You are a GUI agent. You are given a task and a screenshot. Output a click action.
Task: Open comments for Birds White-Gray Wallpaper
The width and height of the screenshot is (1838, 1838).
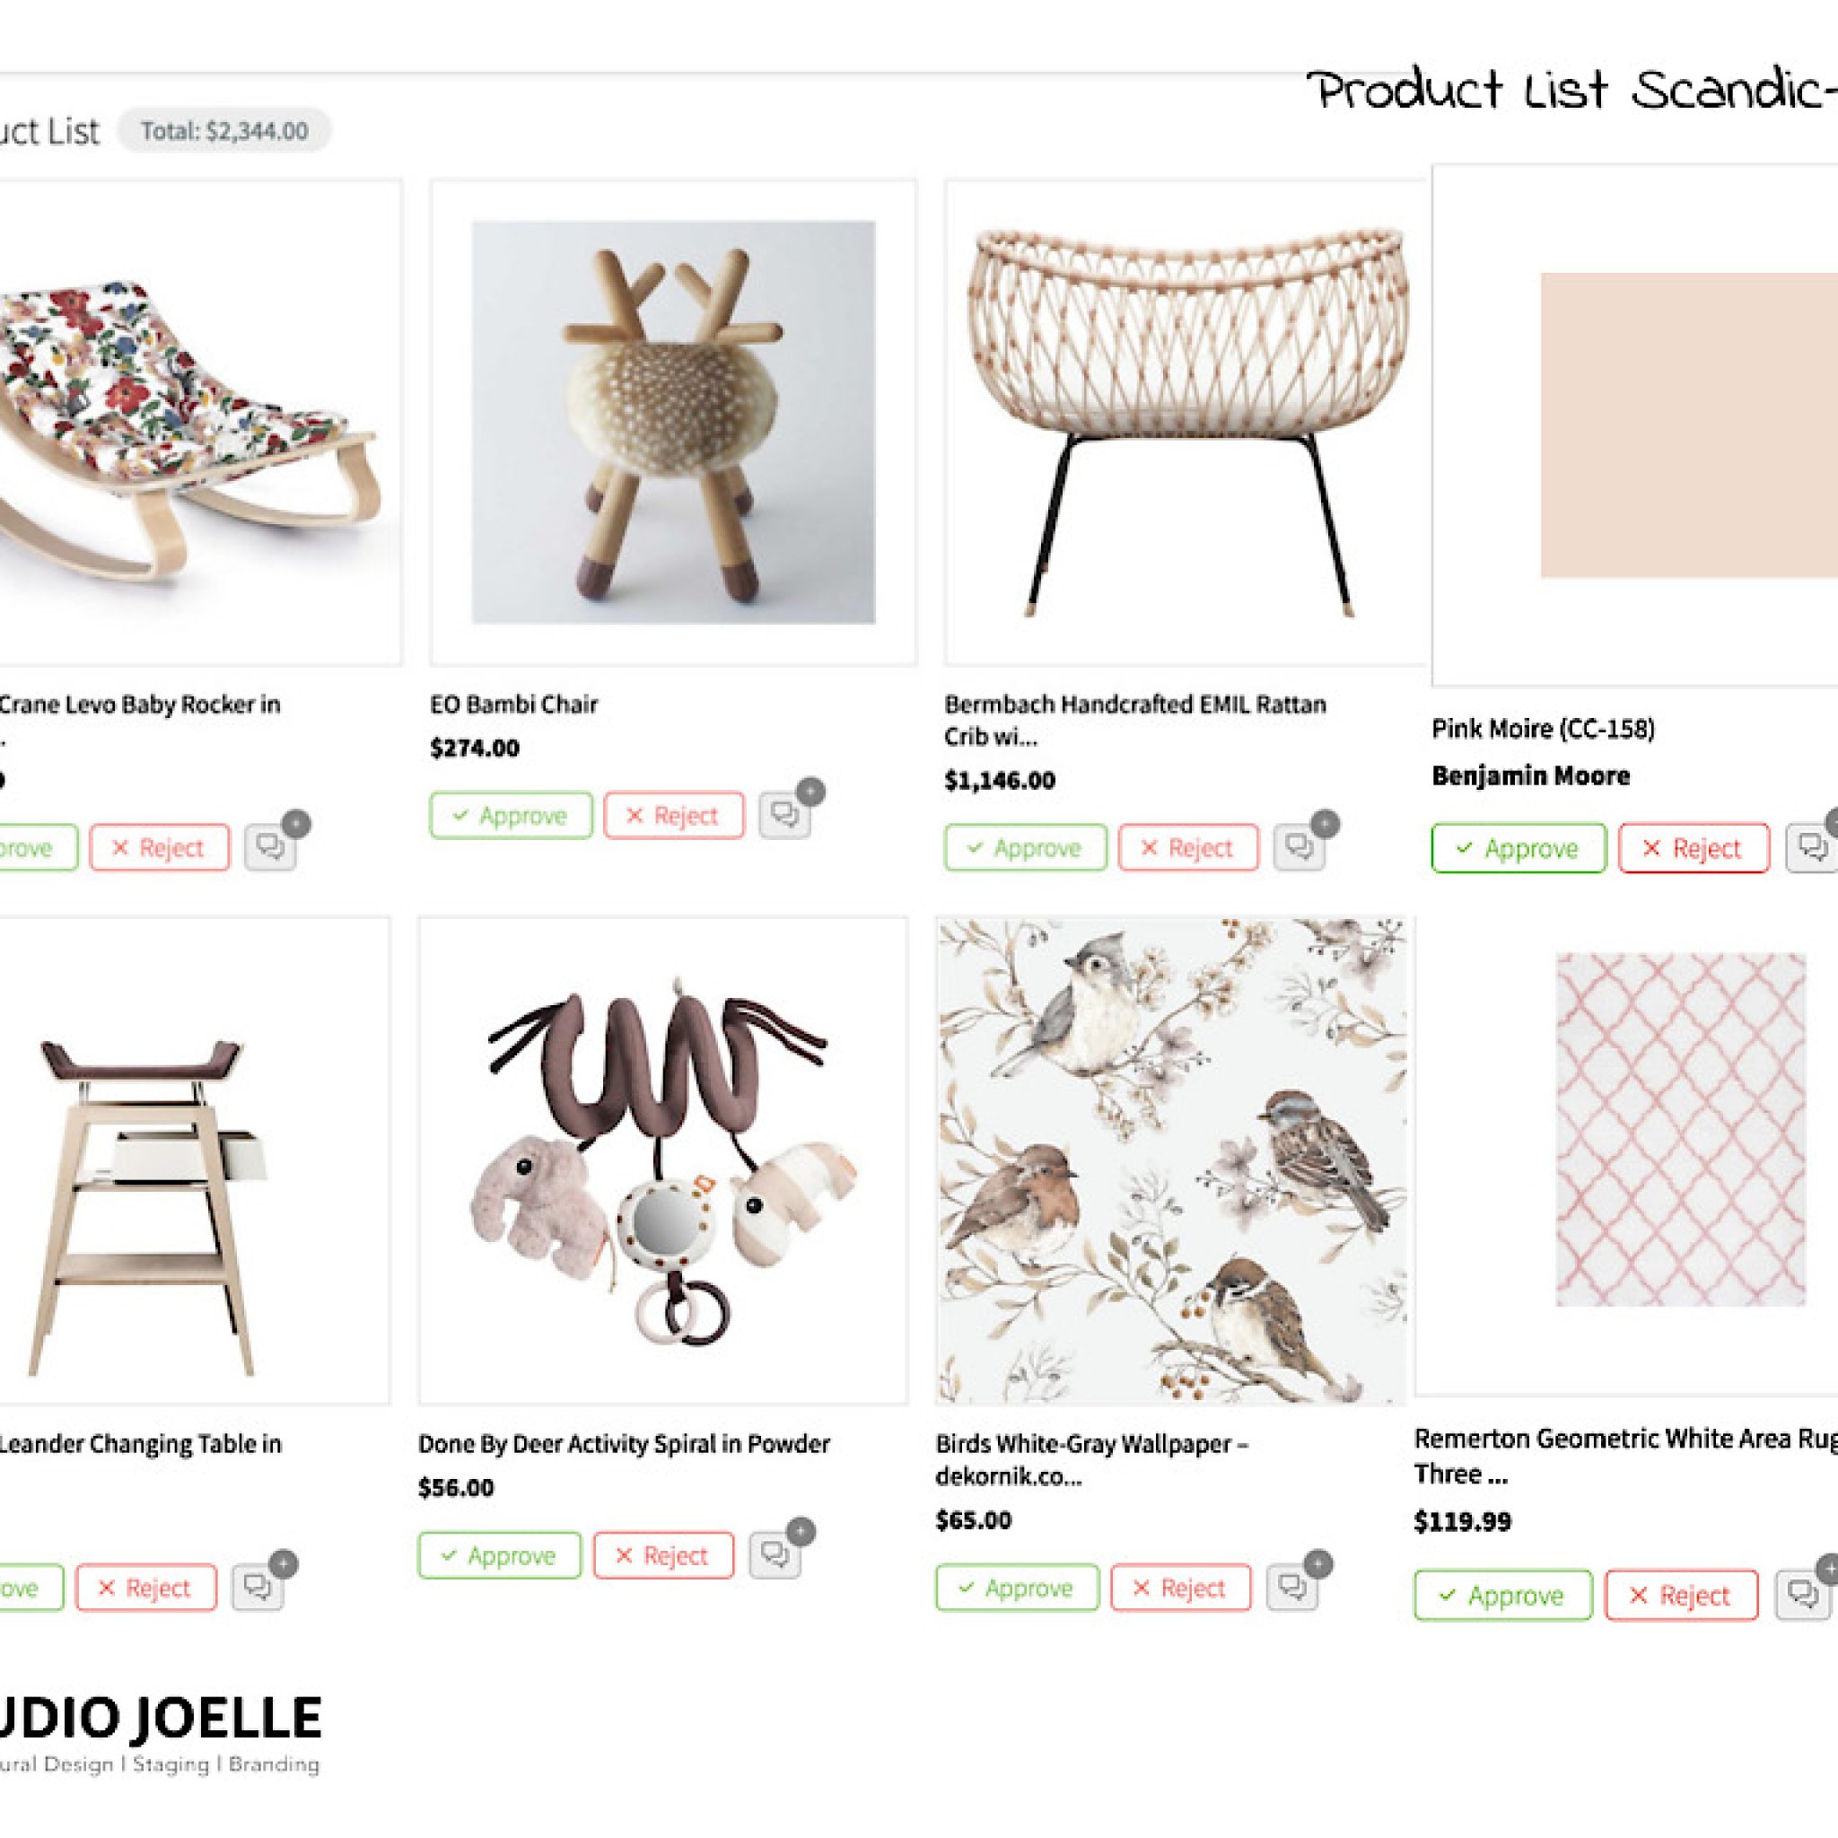[1292, 1588]
